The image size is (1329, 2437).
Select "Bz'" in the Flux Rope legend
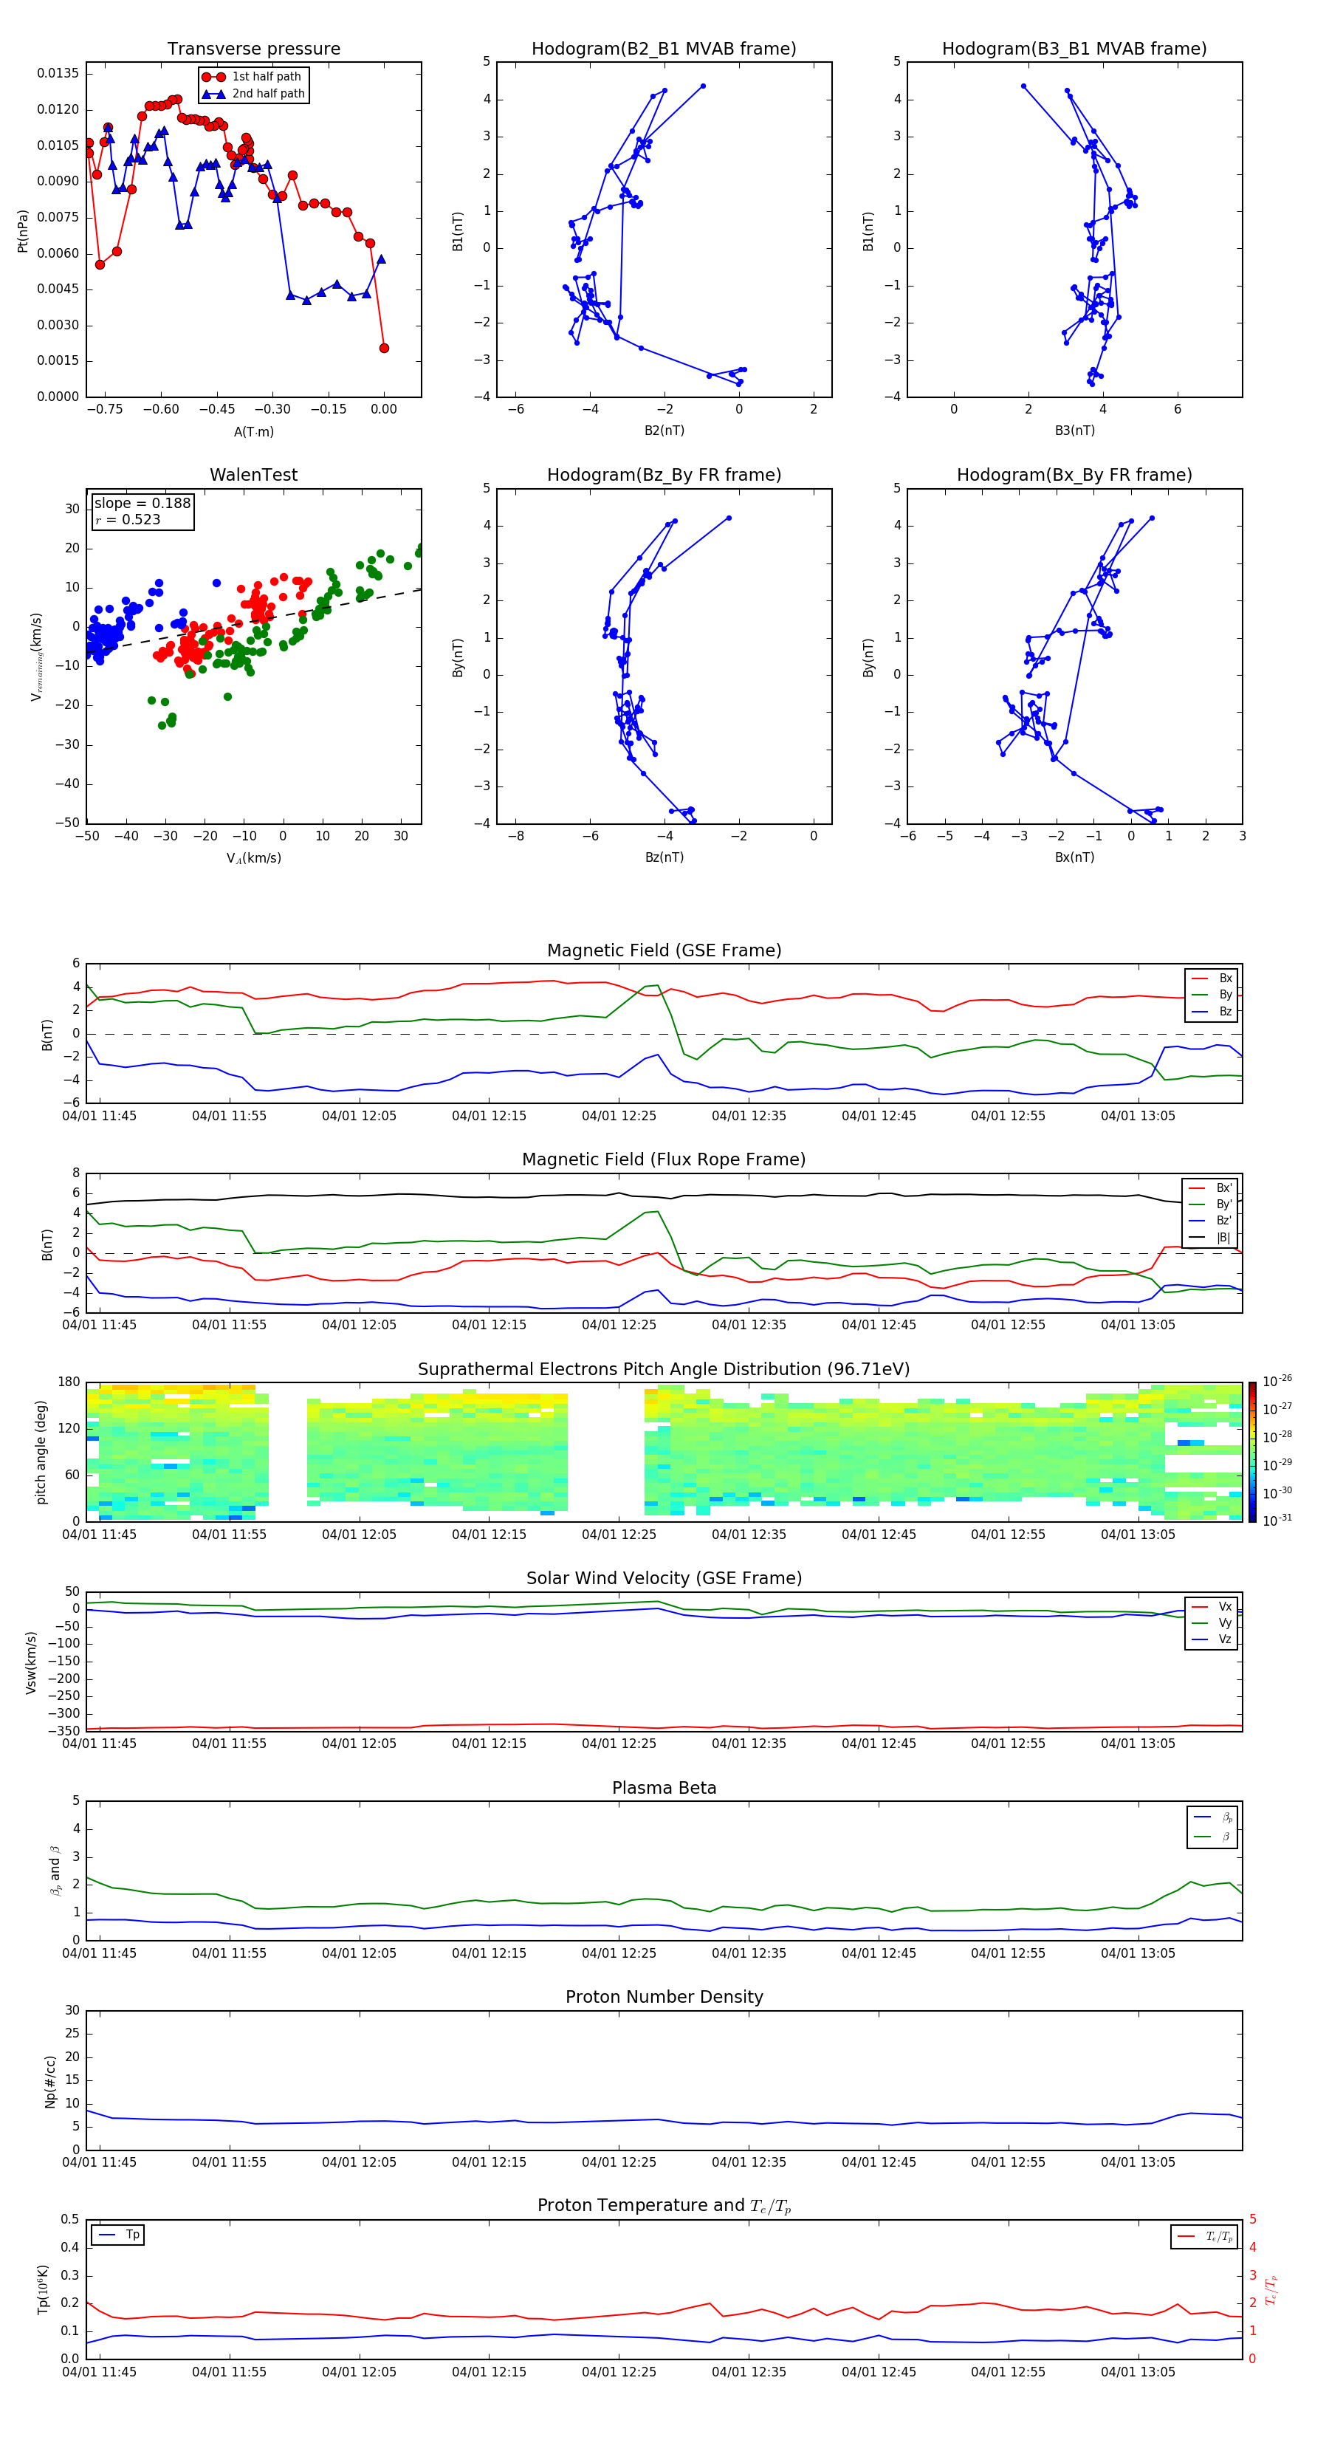click(1211, 1221)
